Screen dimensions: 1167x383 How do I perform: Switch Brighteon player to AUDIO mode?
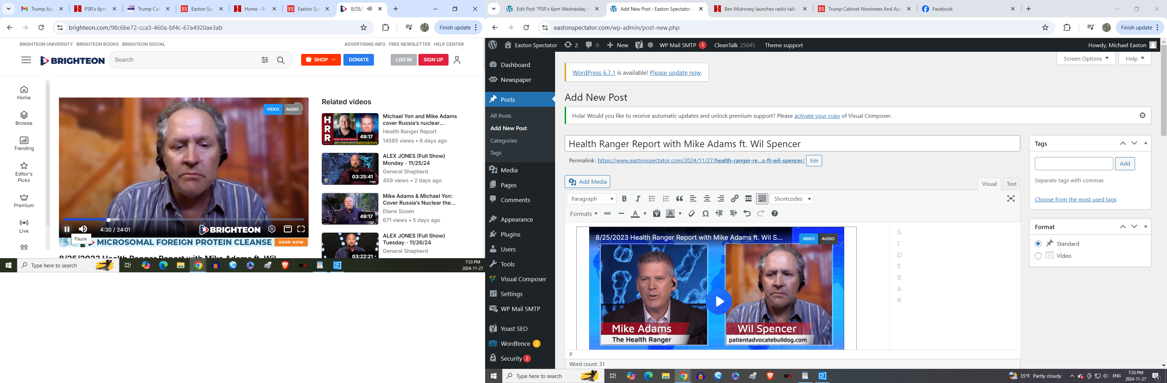(292, 110)
